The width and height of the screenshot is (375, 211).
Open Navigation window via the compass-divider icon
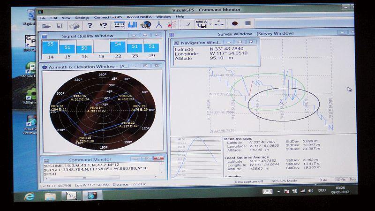[159, 24]
